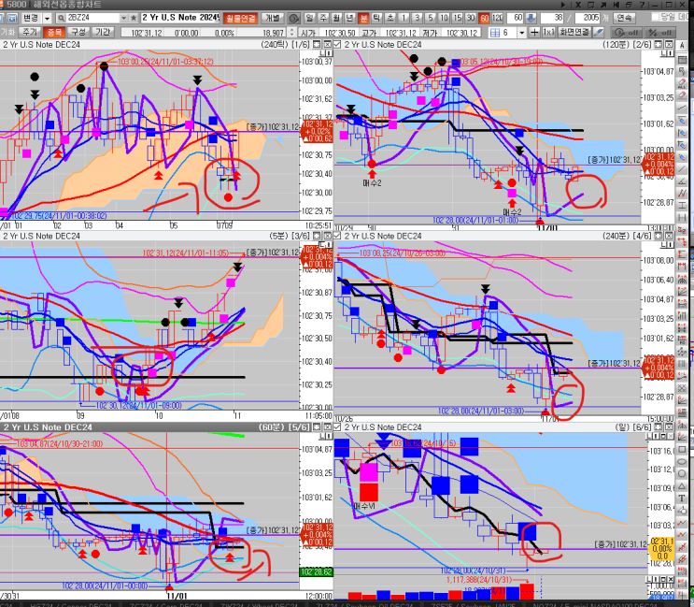Click the 구성 button
Image resolution: width=694 pixels, height=607 pixels.
(x=78, y=33)
